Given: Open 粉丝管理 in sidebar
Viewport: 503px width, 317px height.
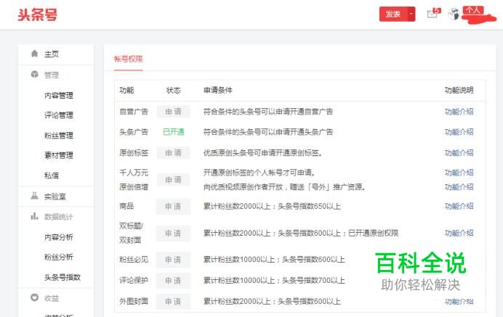Looking at the screenshot, I should (59, 135).
